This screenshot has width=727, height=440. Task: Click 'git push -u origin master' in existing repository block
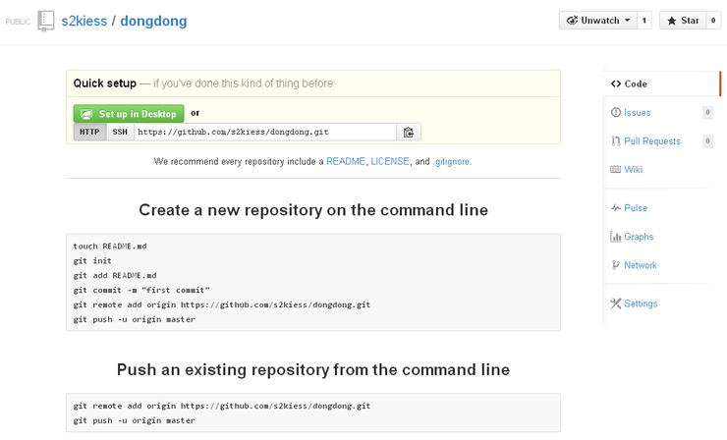(134, 420)
